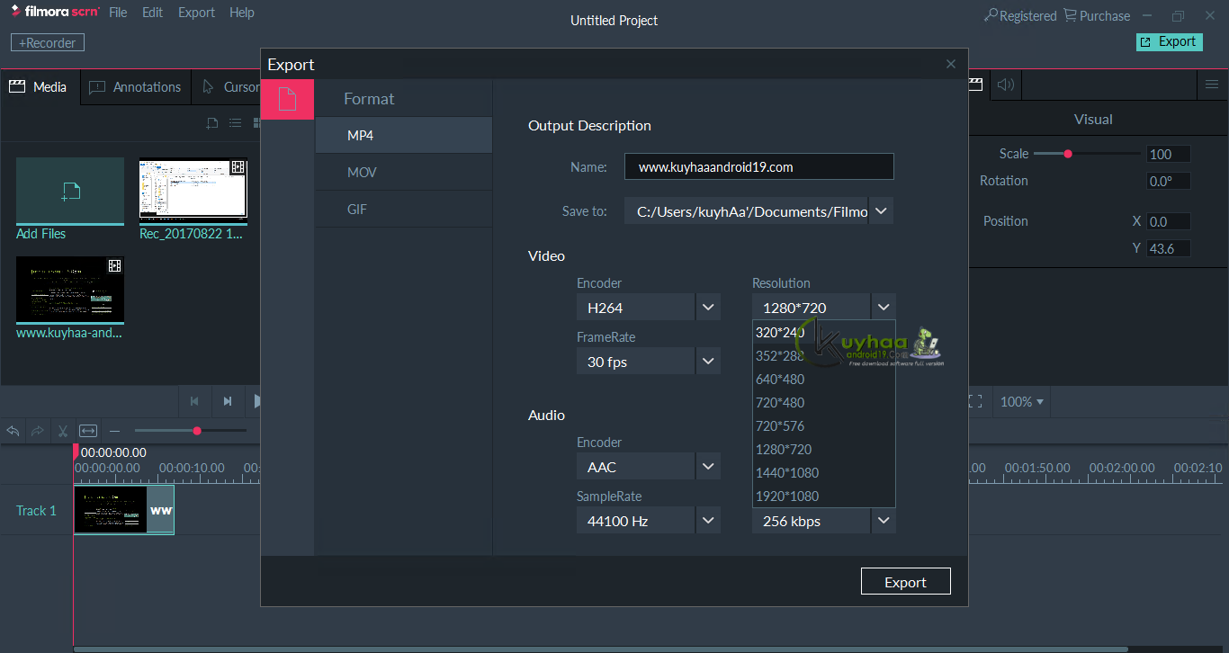Expand the Save to folder dropdown
Screen dimensions: 1229x653
click(882, 211)
